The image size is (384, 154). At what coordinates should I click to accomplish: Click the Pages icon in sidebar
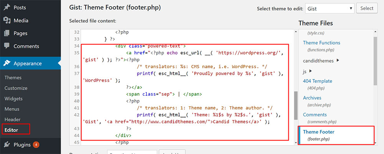tap(7, 33)
